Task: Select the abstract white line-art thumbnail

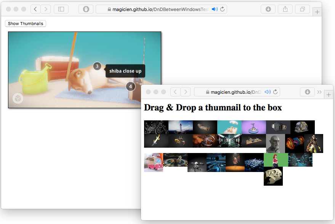Action: 156,127
